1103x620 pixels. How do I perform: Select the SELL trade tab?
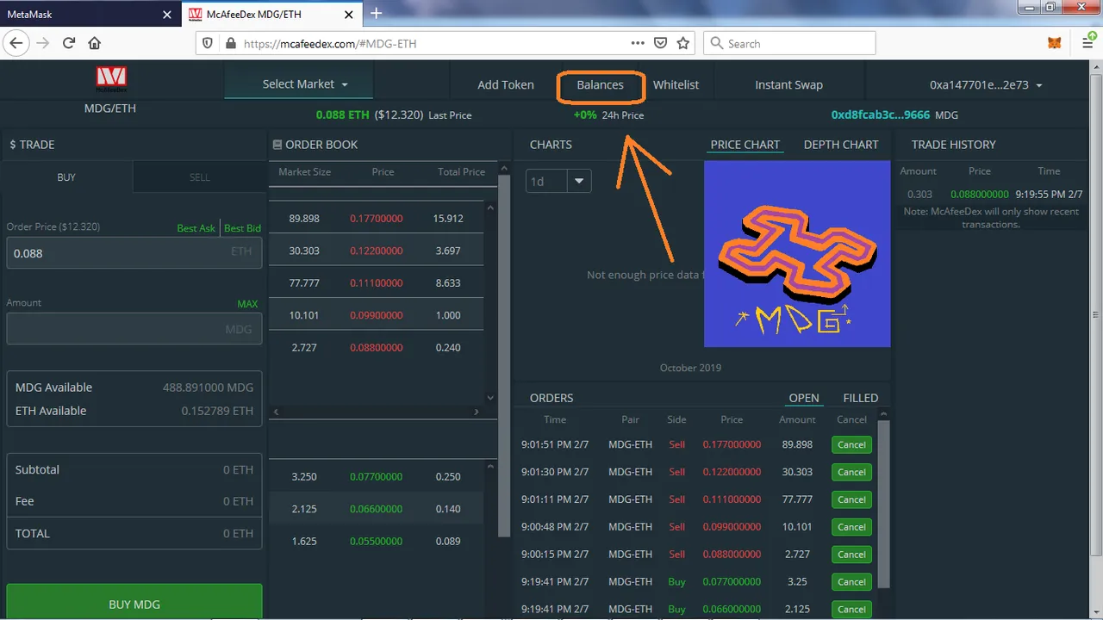(199, 177)
